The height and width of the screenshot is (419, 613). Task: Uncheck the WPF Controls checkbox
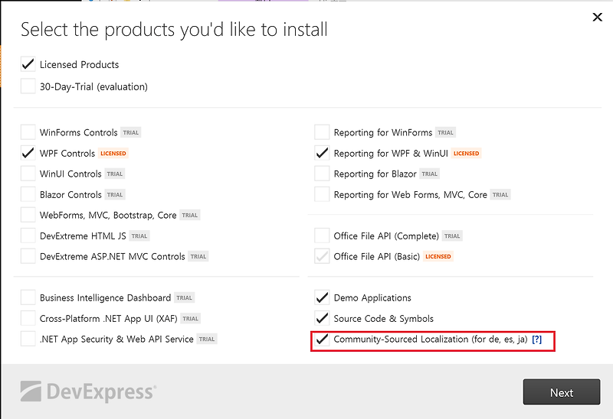pos(28,153)
